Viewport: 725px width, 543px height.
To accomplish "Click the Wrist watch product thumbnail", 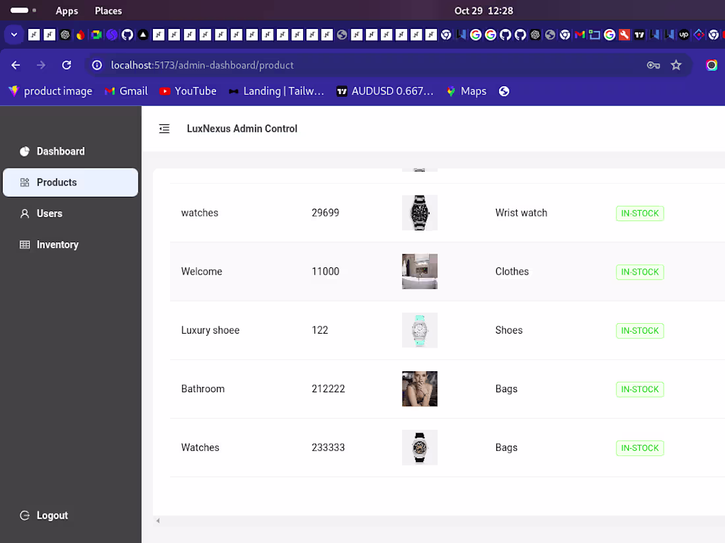I will [x=420, y=213].
